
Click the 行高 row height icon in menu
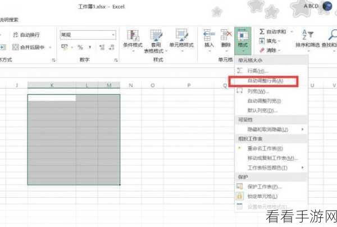click(x=240, y=70)
